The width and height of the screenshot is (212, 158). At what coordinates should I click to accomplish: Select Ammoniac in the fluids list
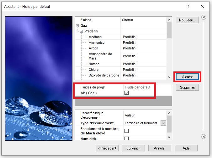click(97, 42)
